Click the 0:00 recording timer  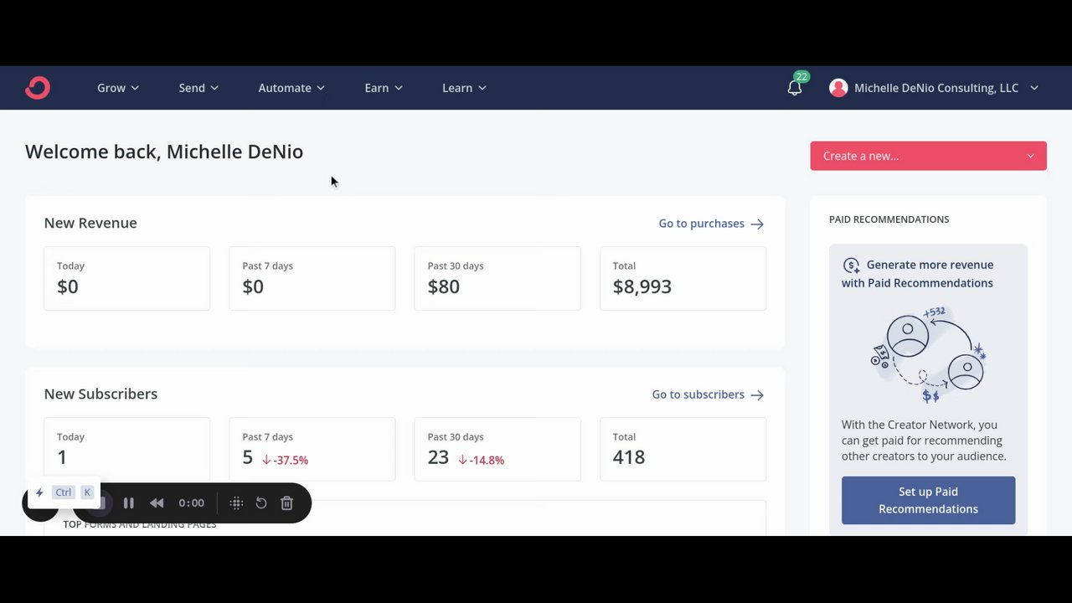click(x=191, y=503)
